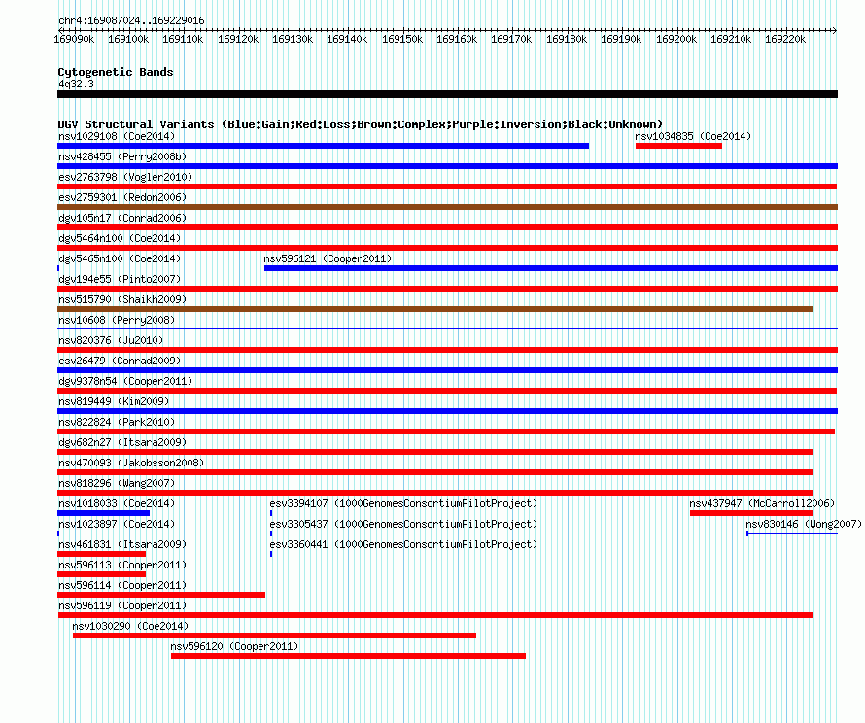Screen dimensions: 865x723
Task: Click the 169150k ruler tick label
Action: tap(402, 39)
